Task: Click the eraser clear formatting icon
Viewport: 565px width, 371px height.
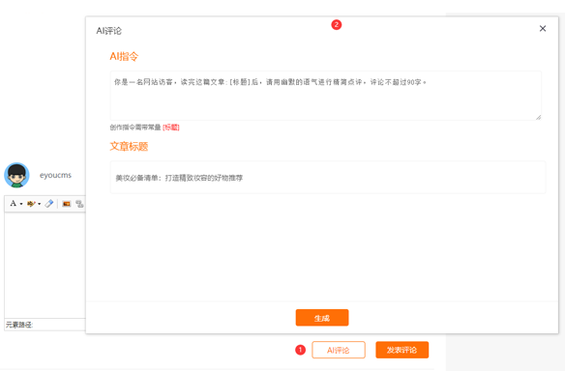Action: pyautogui.click(x=49, y=204)
